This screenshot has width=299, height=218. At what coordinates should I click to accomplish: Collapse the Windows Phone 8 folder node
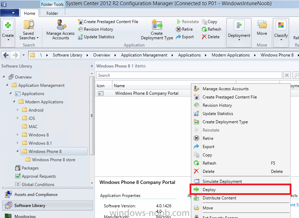[x=17, y=151]
